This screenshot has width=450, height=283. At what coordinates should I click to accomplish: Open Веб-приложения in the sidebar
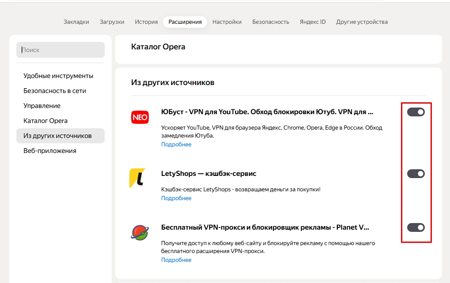tap(61, 151)
